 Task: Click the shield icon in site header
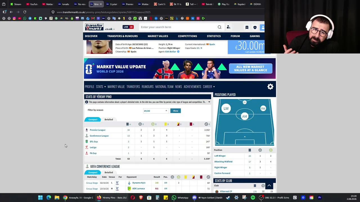click(x=255, y=27)
